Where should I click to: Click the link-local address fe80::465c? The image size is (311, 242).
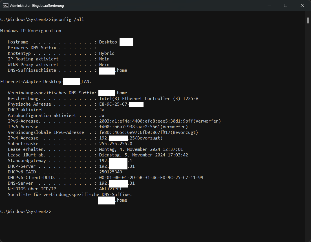(x=149, y=132)
